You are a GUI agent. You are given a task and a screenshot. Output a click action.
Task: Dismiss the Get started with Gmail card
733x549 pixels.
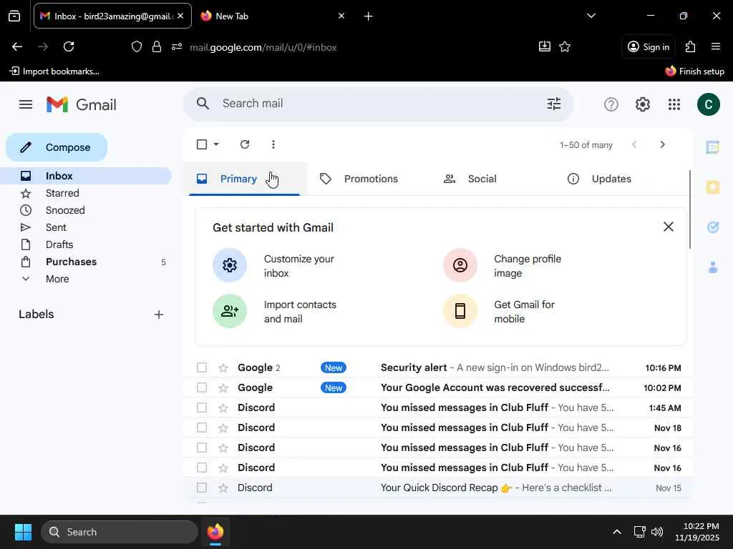[x=668, y=227]
